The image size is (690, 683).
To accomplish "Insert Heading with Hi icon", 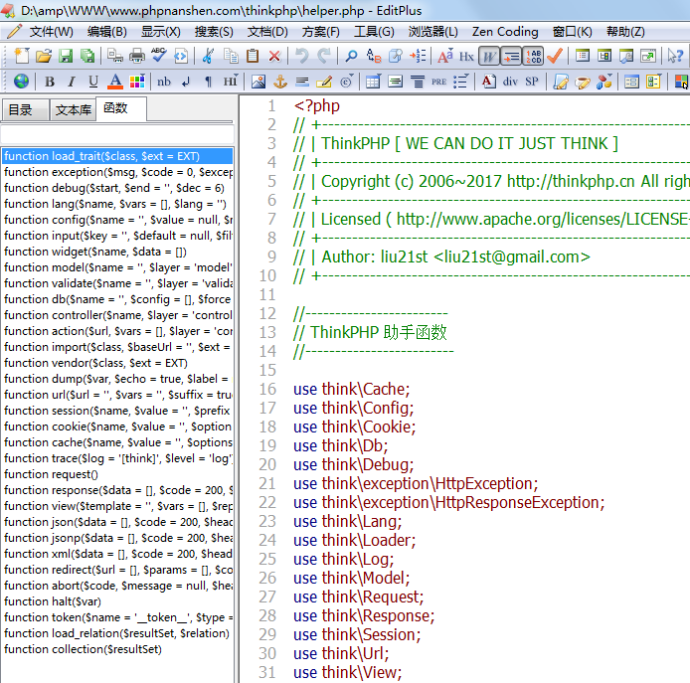I will tap(230, 81).
